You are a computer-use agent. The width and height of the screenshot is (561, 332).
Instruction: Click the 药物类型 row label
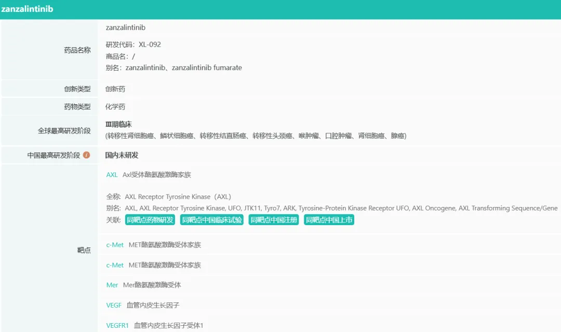pos(77,107)
